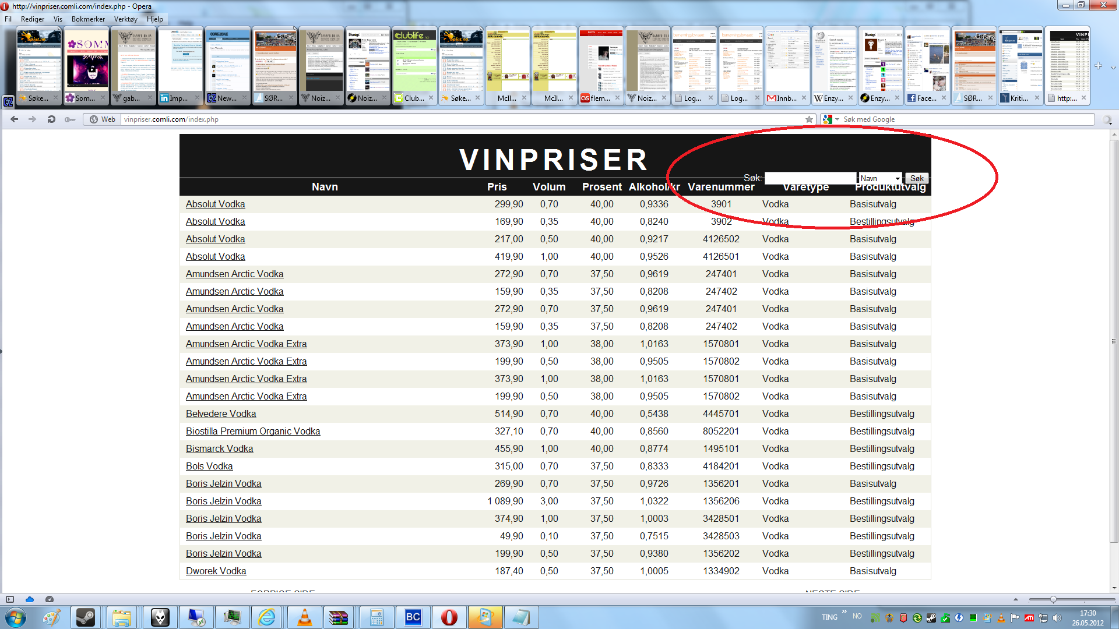This screenshot has height=629, width=1119.
Task: Open Dworek Vodka link
Action: pyautogui.click(x=216, y=571)
